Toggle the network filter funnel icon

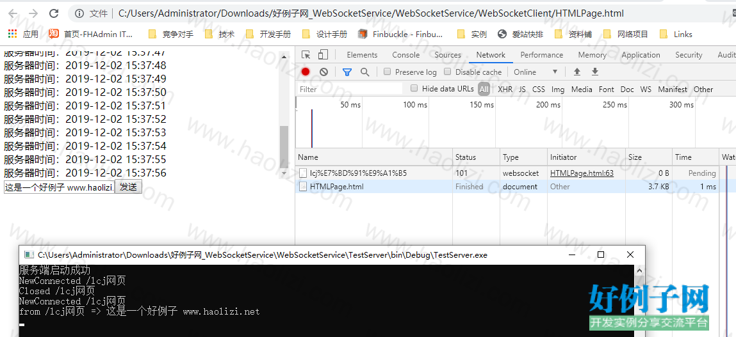347,72
